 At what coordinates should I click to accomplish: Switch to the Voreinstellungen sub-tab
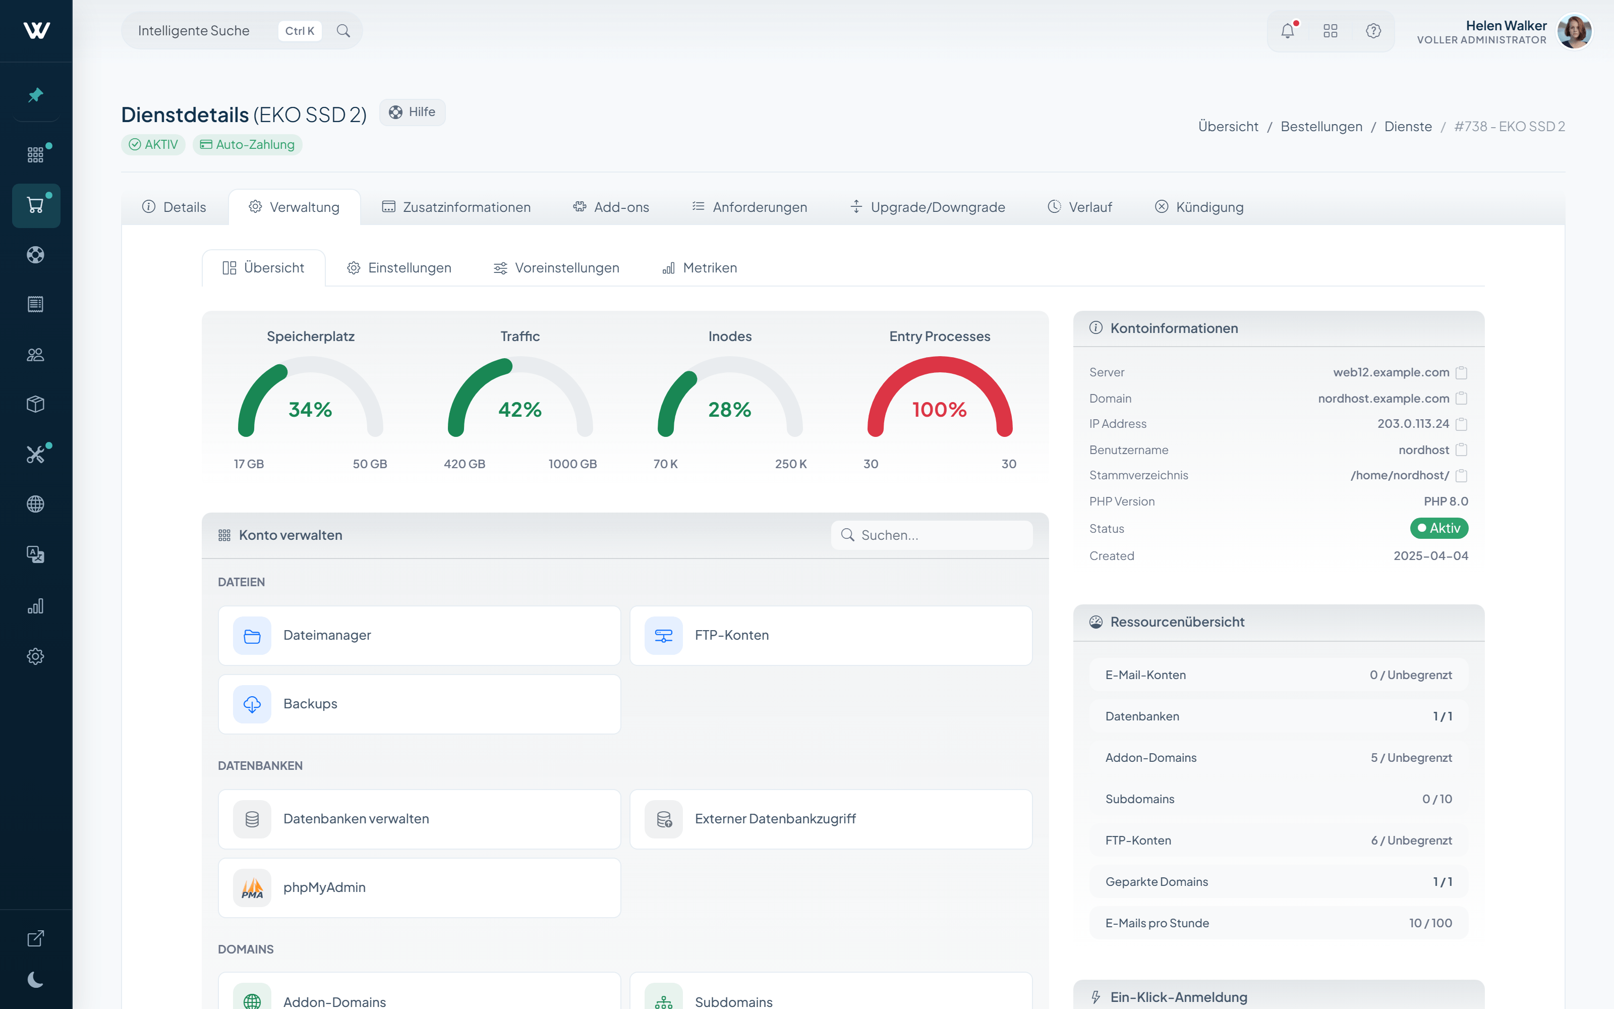coord(556,267)
